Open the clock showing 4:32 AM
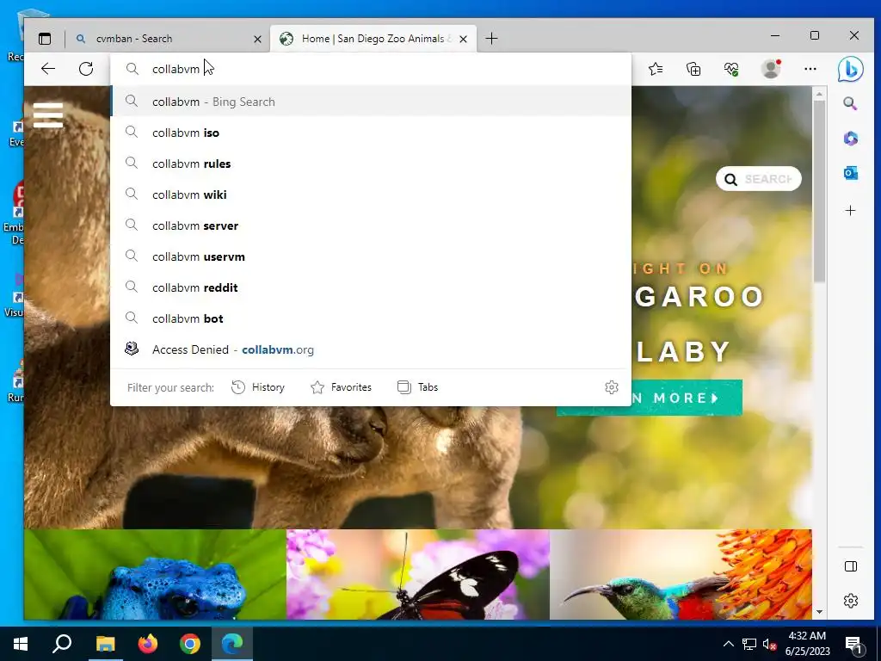This screenshot has width=881, height=661. coord(807,644)
